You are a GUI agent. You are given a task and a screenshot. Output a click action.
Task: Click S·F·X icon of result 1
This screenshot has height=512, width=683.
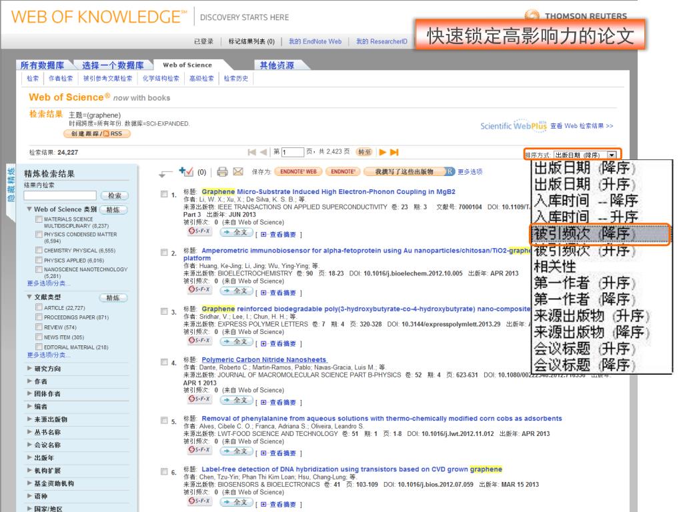click(x=199, y=231)
